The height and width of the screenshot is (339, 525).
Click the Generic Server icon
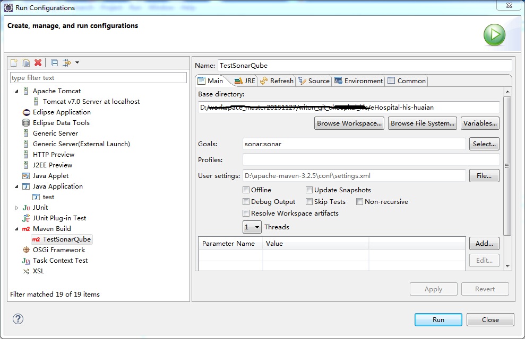click(26, 133)
